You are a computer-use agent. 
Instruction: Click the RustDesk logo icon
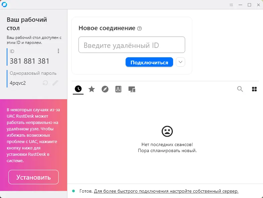[x=4, y=5]
